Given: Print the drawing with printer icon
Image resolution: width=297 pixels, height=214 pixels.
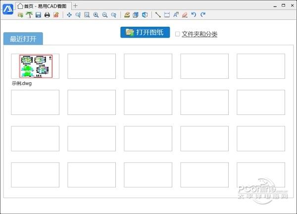Looking at the screenshot, I should (47, 15).
